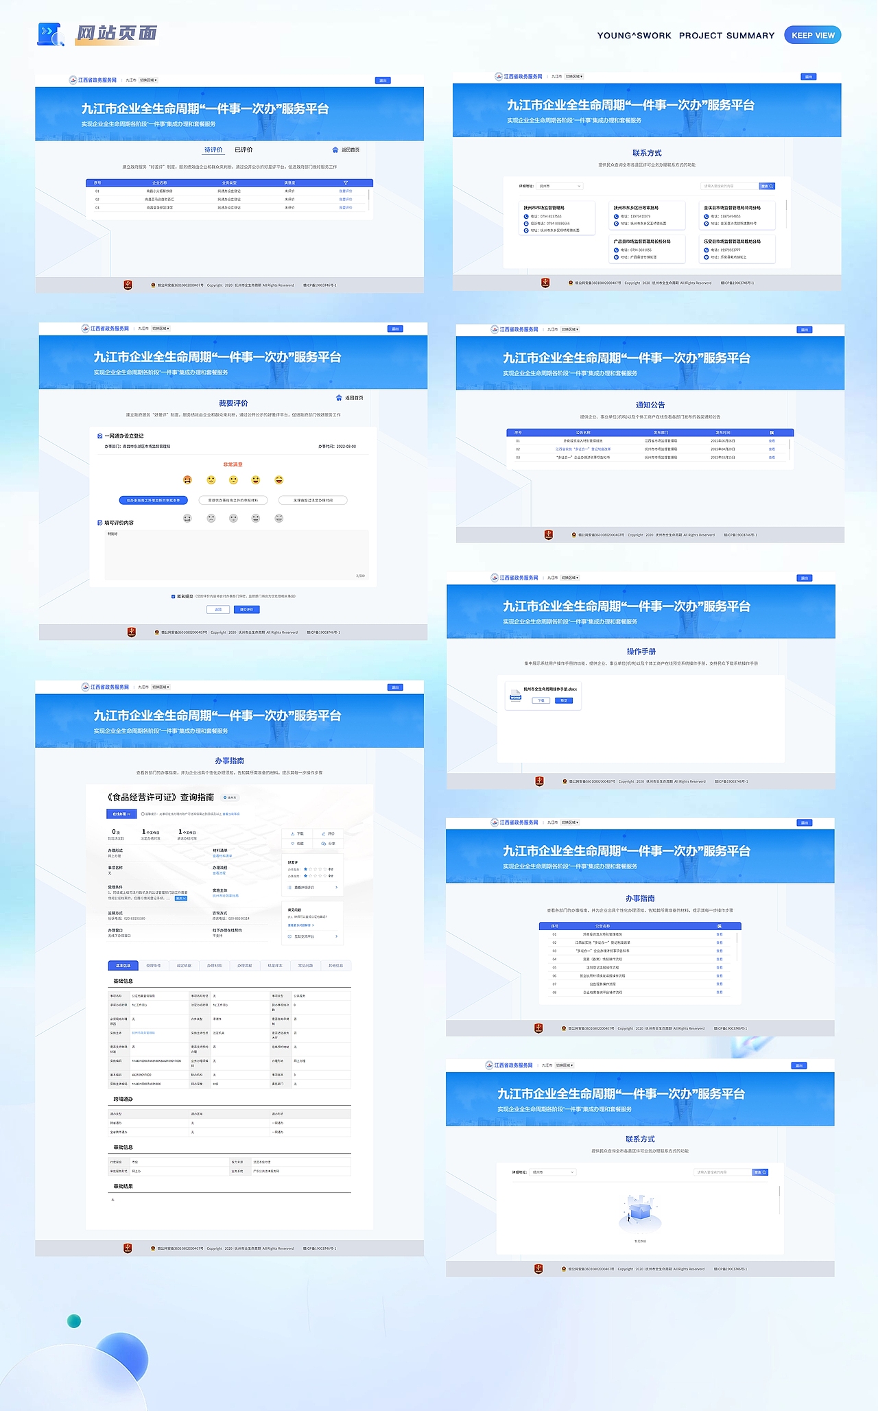Click clipboard icon beside 一网通办设立登记
The width and height of the screenshot is (878, 1411).
coord(100,436)
